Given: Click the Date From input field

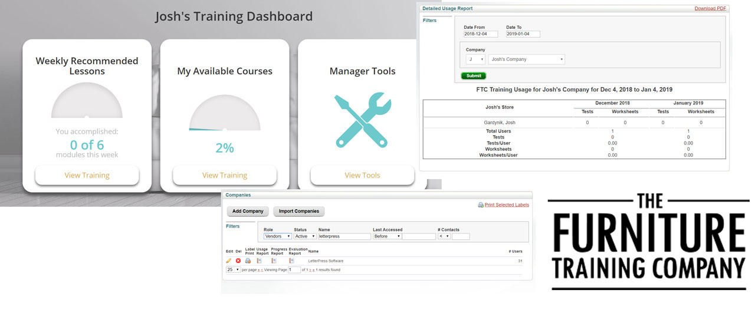Looking at the screenshot, I should (x=480, y=34).
